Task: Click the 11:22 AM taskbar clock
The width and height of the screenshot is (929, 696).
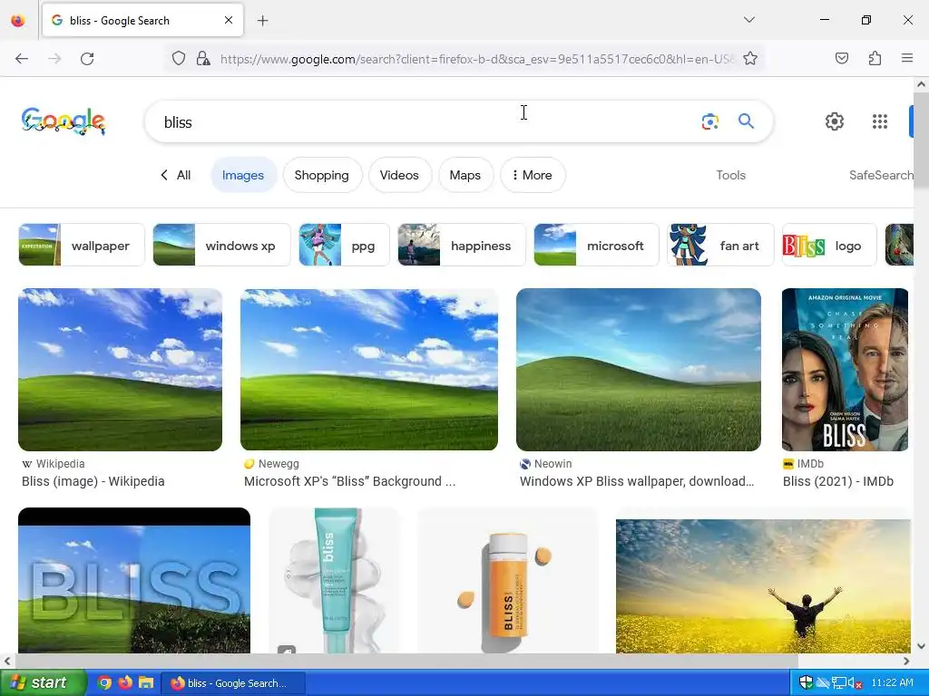Action: [893, 682]
